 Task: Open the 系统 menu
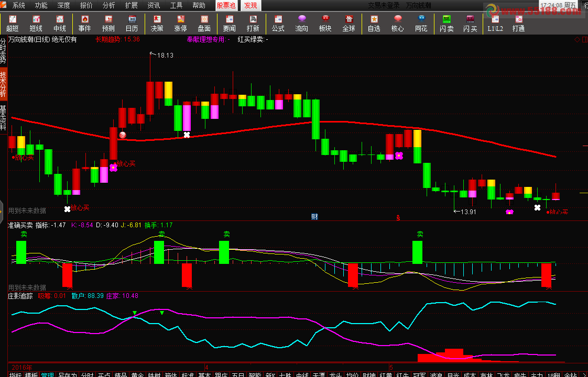(19, 5)
